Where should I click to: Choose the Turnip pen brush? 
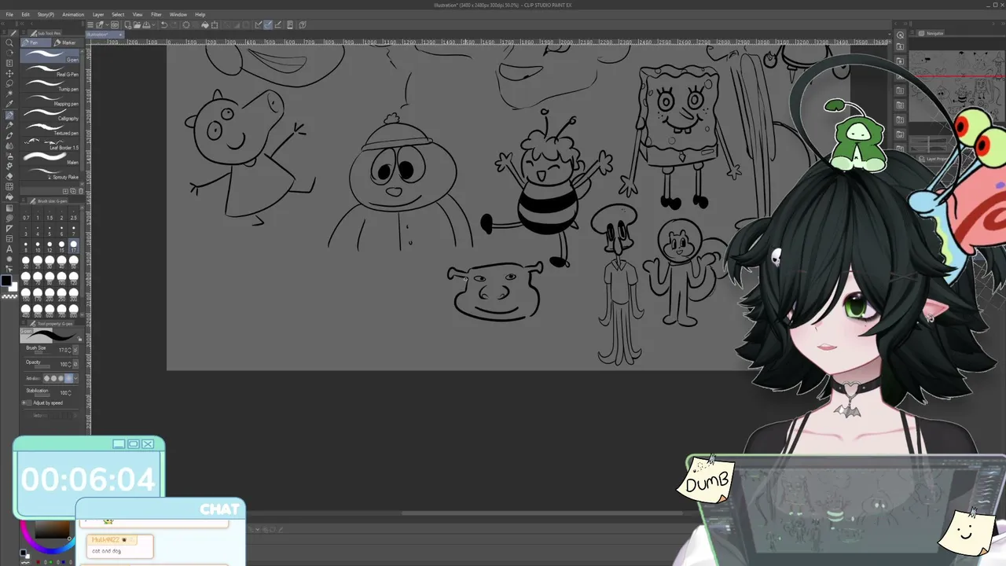[51, 86]
